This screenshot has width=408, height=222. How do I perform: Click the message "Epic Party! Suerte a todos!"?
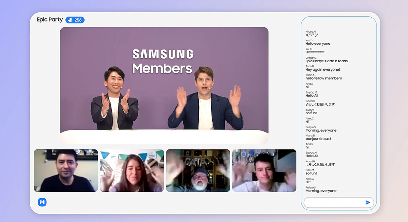coord(327,61)
